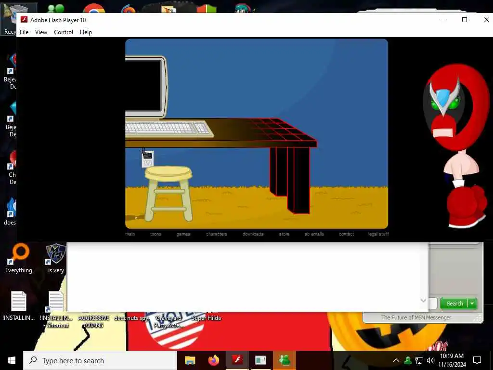
Task: Open The Future of MSN Messenger link
Action: pos(416,317)
